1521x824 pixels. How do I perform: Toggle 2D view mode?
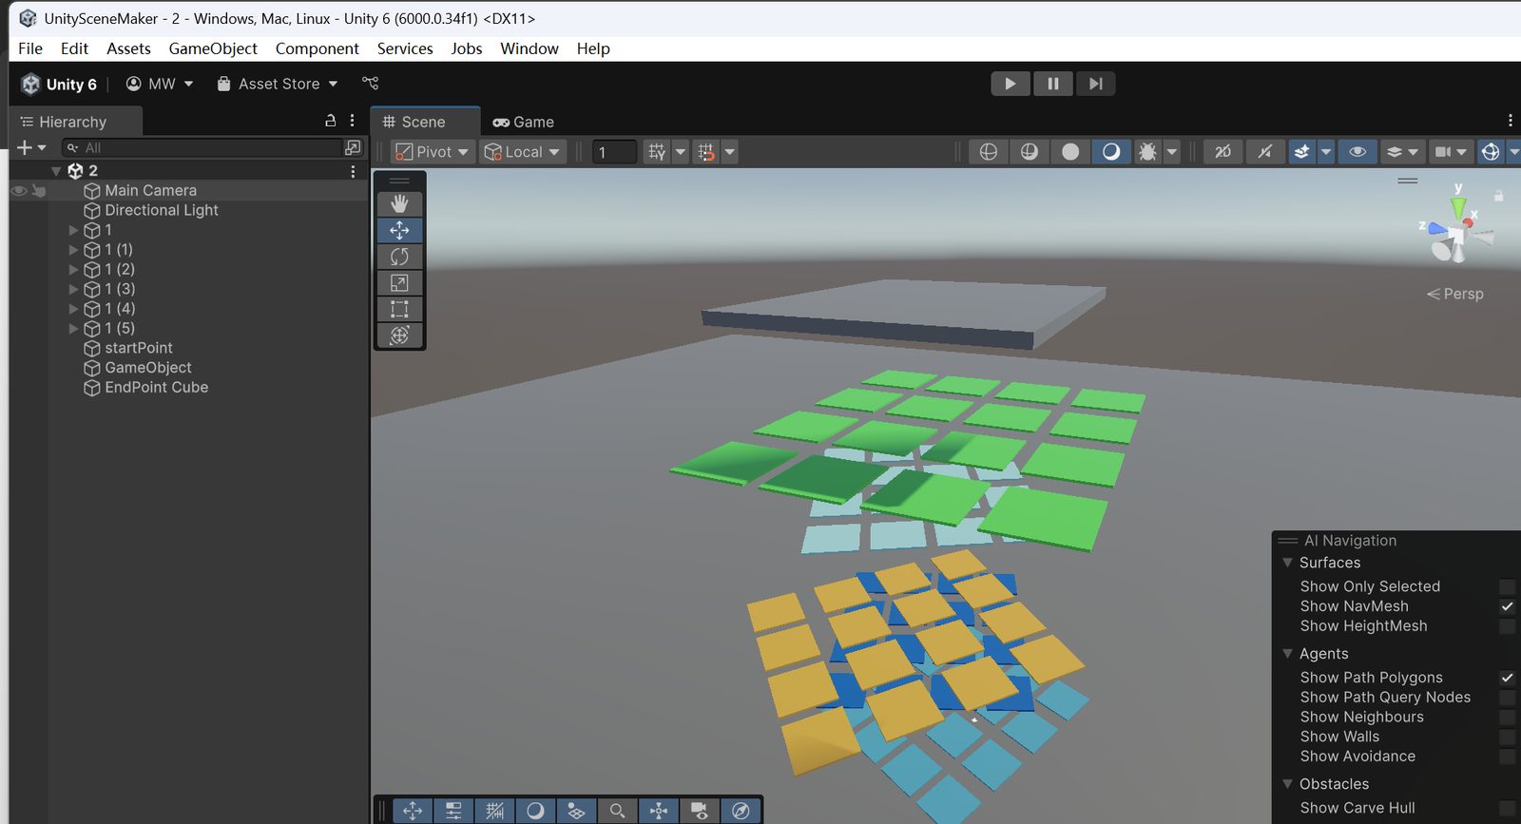1223,152
